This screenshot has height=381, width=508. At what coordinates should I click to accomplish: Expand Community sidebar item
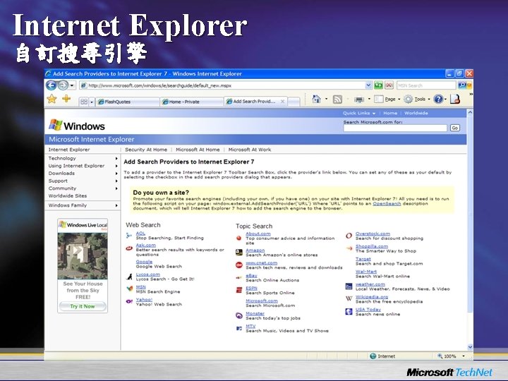pos(83,188)
